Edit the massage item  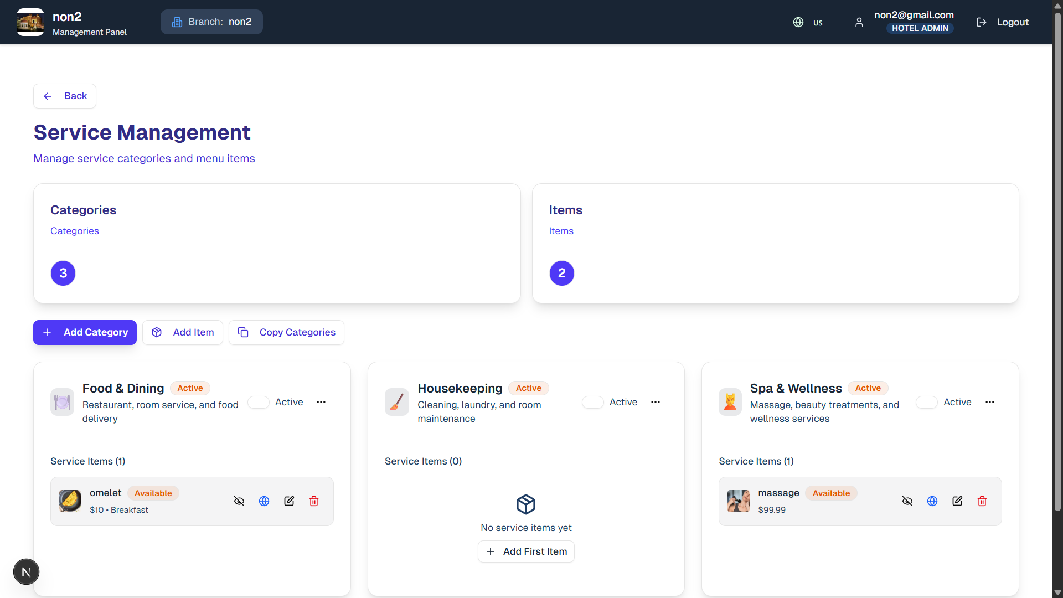point(957,501)
